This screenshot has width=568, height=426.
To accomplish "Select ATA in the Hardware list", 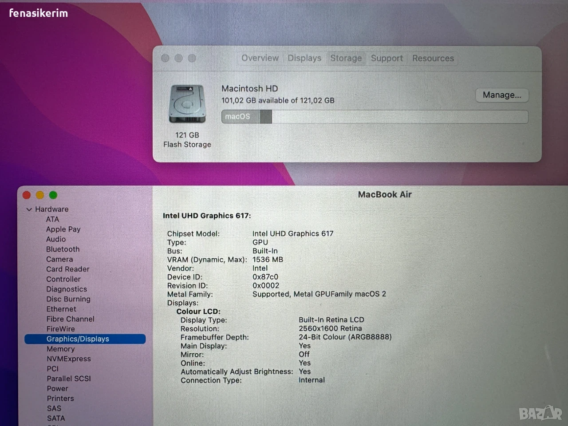I will tap(52, 219).
